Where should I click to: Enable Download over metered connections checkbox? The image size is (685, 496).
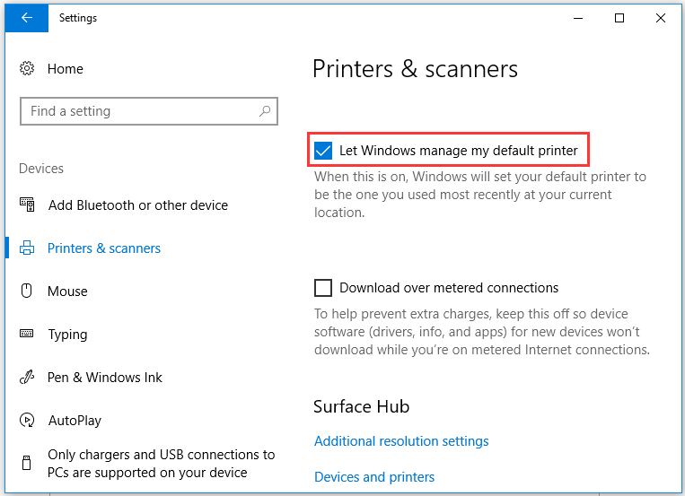click(x=323, y=288)
